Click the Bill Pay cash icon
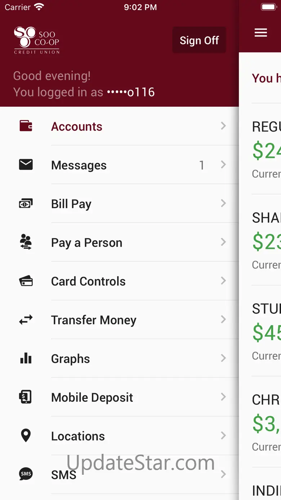The width and height of the screenshot is (281, 500). [x=26, y=204]
